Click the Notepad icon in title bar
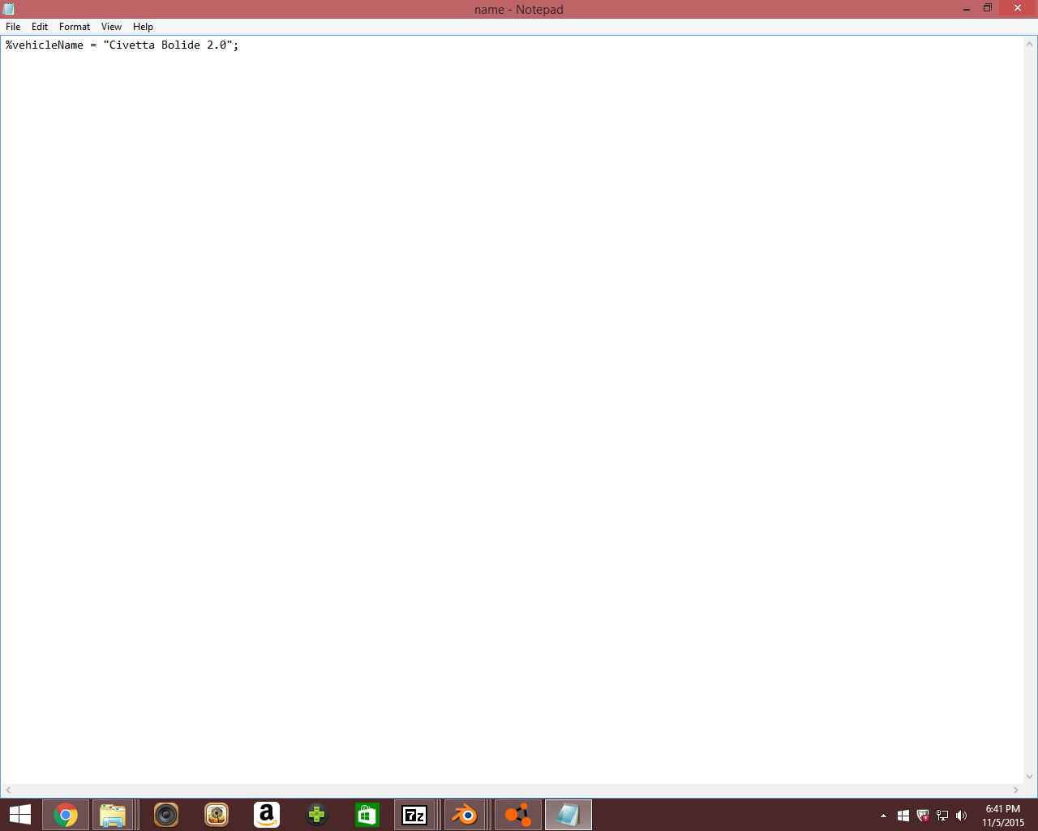1038x831 pixels. tap(9, 9)
